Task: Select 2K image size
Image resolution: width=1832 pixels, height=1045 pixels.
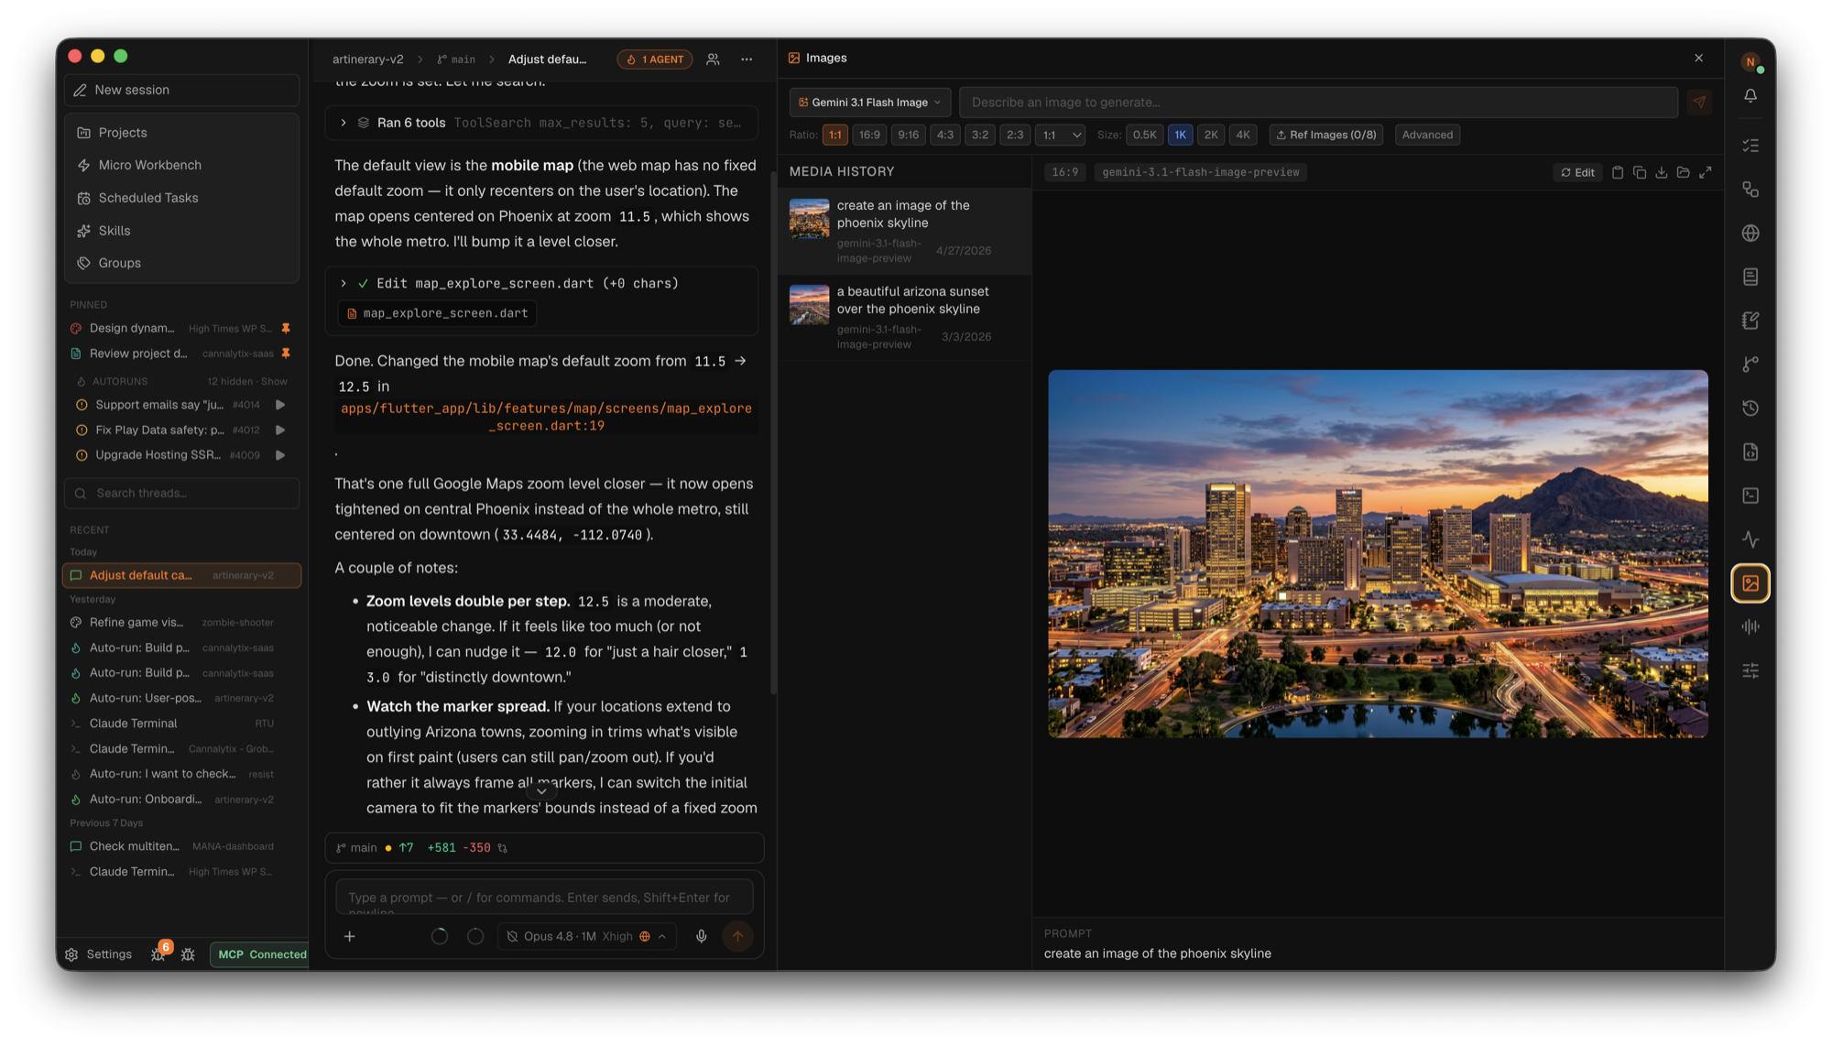Action: 1211,135
